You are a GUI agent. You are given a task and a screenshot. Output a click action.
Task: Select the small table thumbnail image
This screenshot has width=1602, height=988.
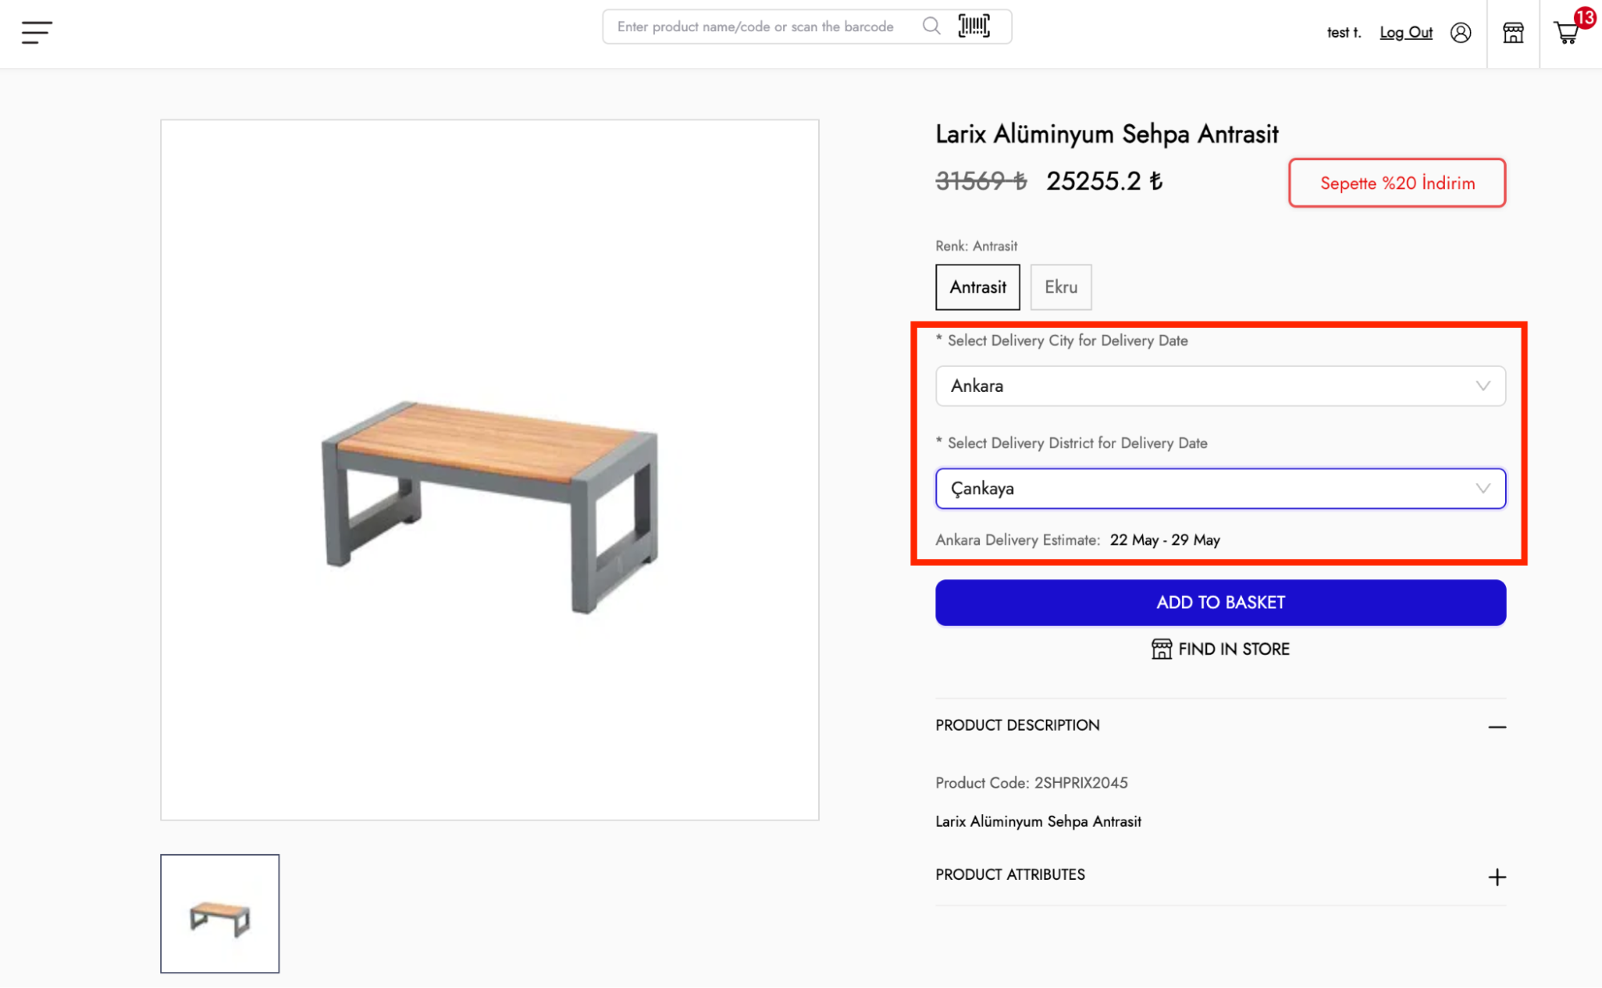(220, 913)
